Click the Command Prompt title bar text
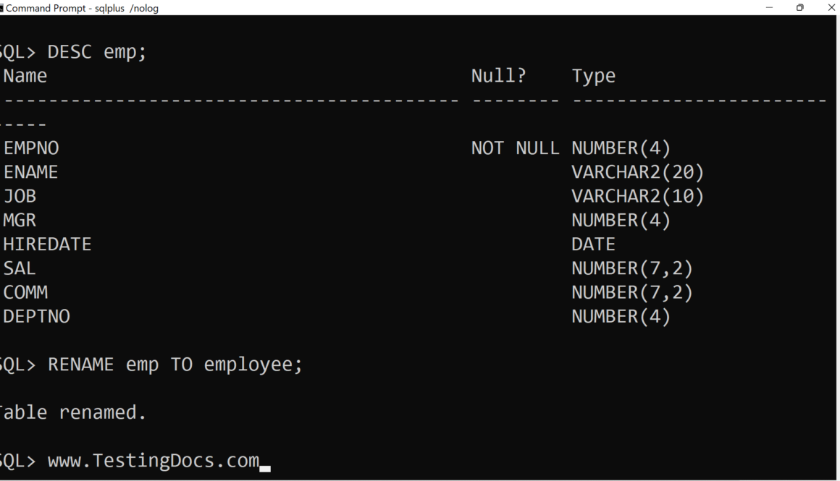This screenshot has width=840, height=481. (82, 9)
